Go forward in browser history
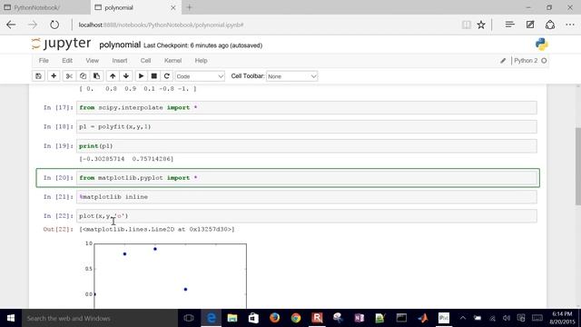581x327 pixels. coord(33,25)
